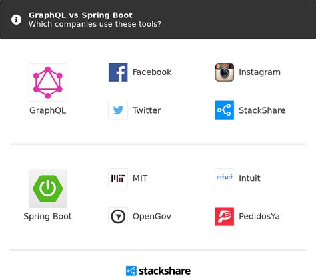The image size is (316, 280).
Task: Click the red PedidosYa icon
Action: [x=225, y=216]
